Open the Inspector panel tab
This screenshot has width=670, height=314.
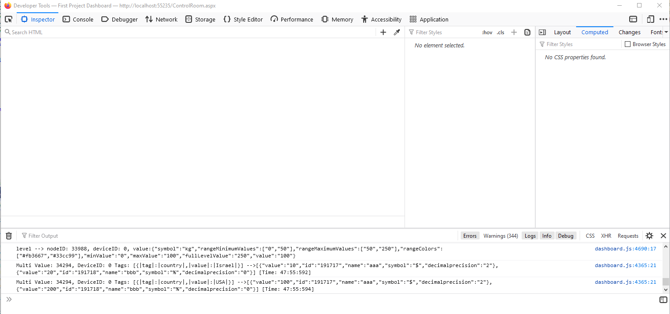point(38,19)
